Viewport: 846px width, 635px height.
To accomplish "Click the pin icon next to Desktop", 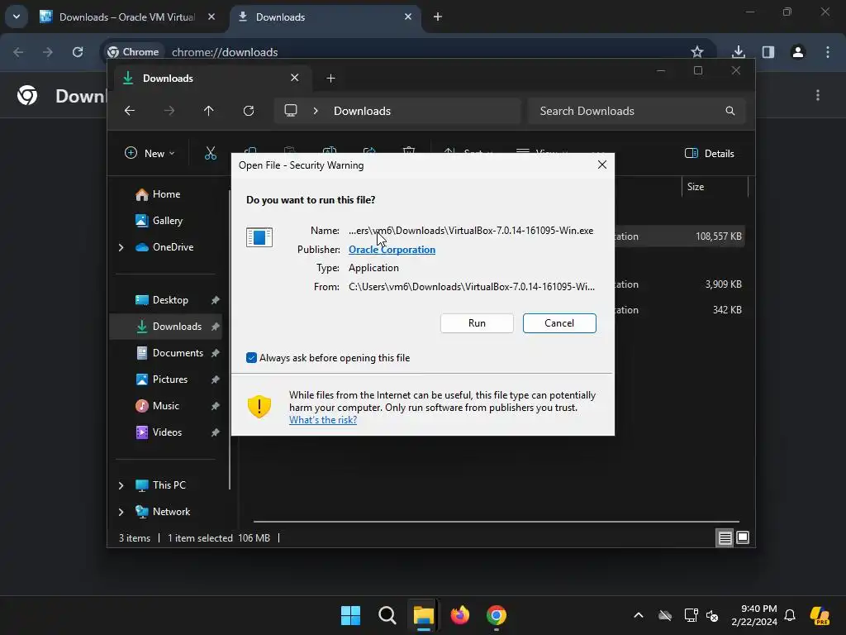I will click(x=216, y=299).
